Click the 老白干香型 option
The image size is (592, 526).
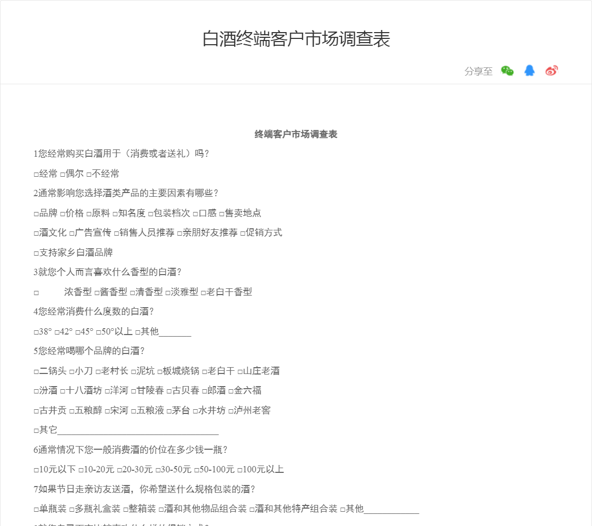[x=226, y=292]
